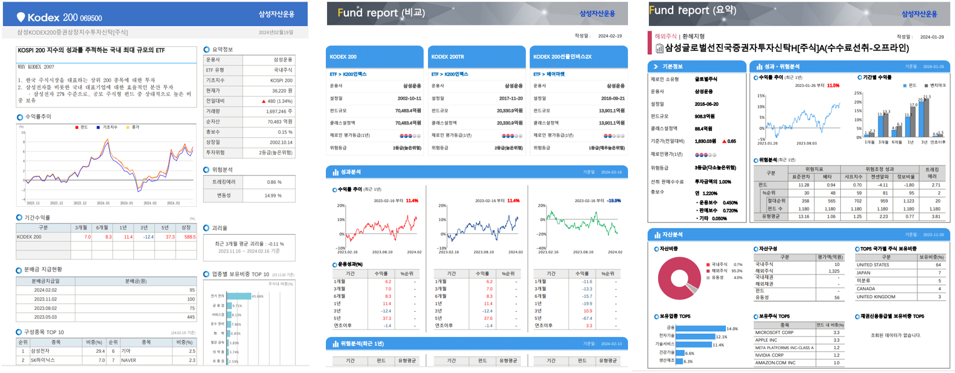Screen dimensions: 955x373
Task: Click NAVER in 구성종목 TOP 10 table
Action: click(x=129, y=360)
